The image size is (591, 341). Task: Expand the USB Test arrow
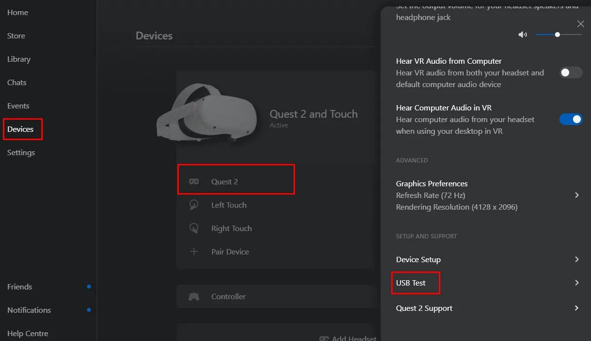point(577,283)
